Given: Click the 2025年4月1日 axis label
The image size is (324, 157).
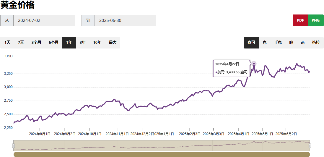Looking at the screenshot, I should click(238, 134).
